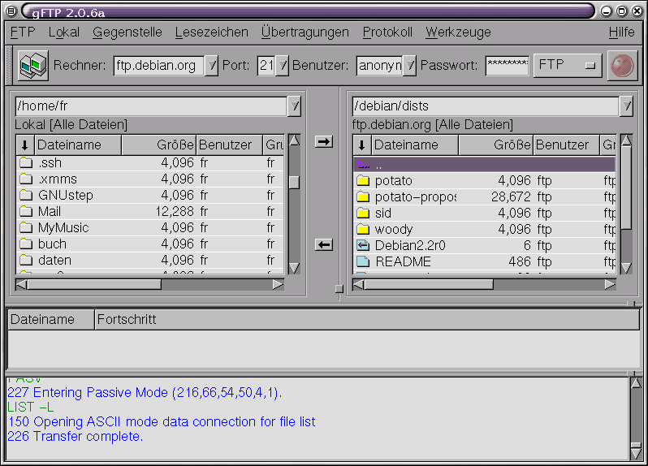Open the Werkzeuge menu
The width and height of the screenshot is (648, 466).
click(x=458, y=32)
